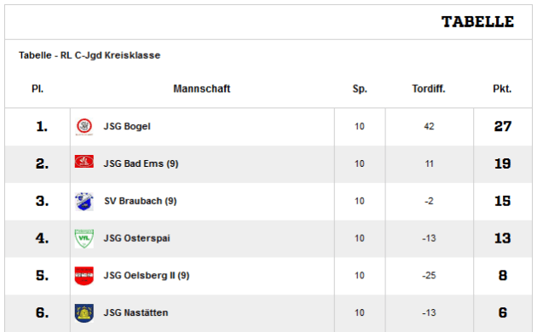Click the Mannschaft column header
537x332 pixels.
click(x=202, y=89)
